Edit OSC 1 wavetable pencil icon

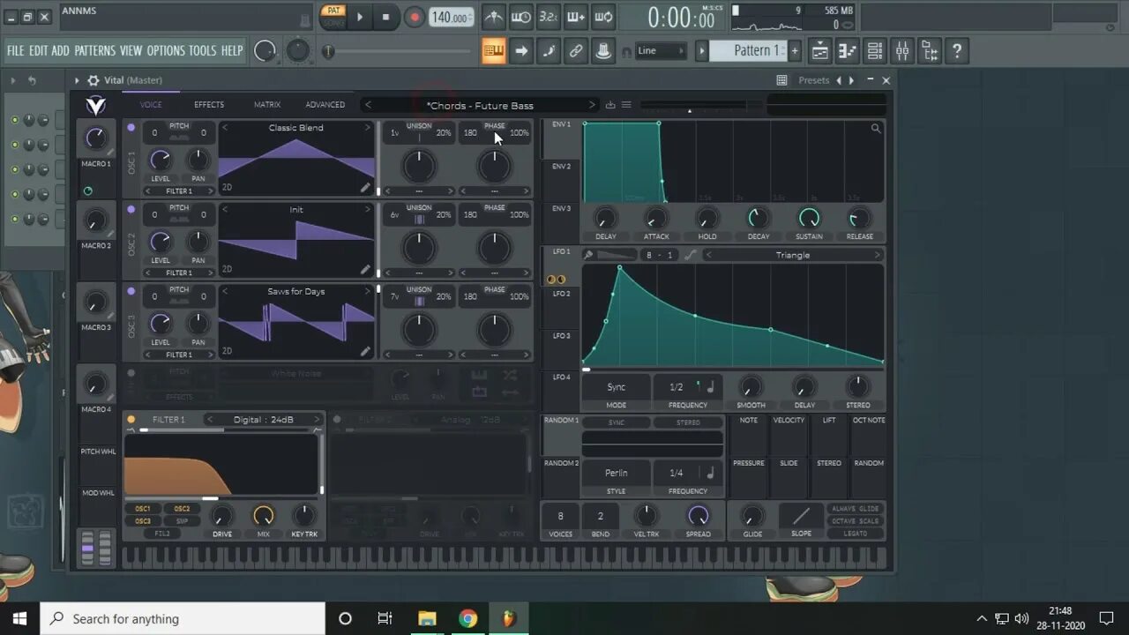[x=365, y=187]
